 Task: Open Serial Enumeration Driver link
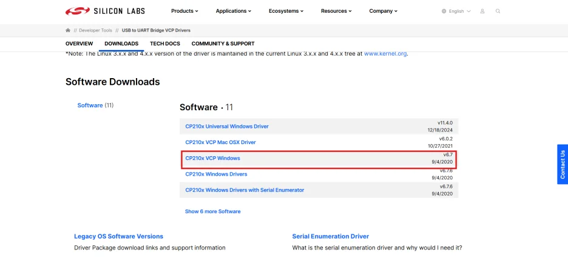tap(330, 236)
